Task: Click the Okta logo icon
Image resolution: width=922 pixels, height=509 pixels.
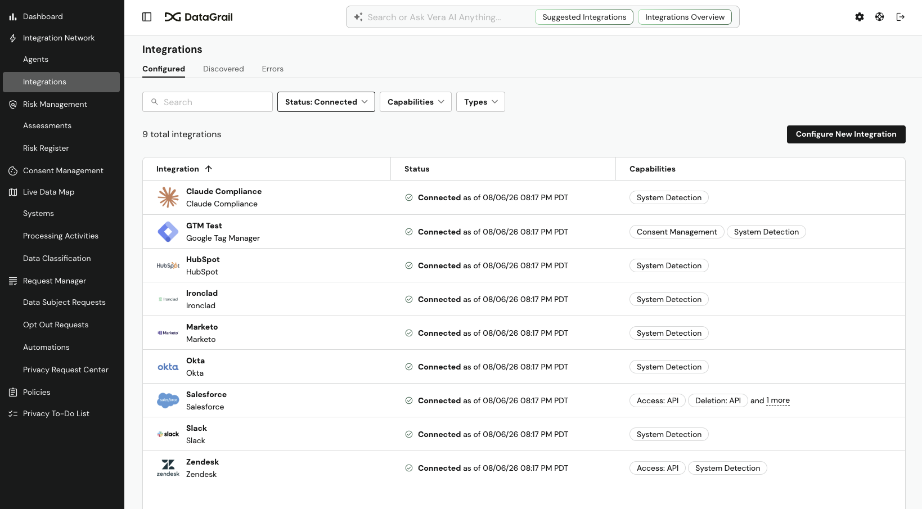Action: (x=168, y=367)
